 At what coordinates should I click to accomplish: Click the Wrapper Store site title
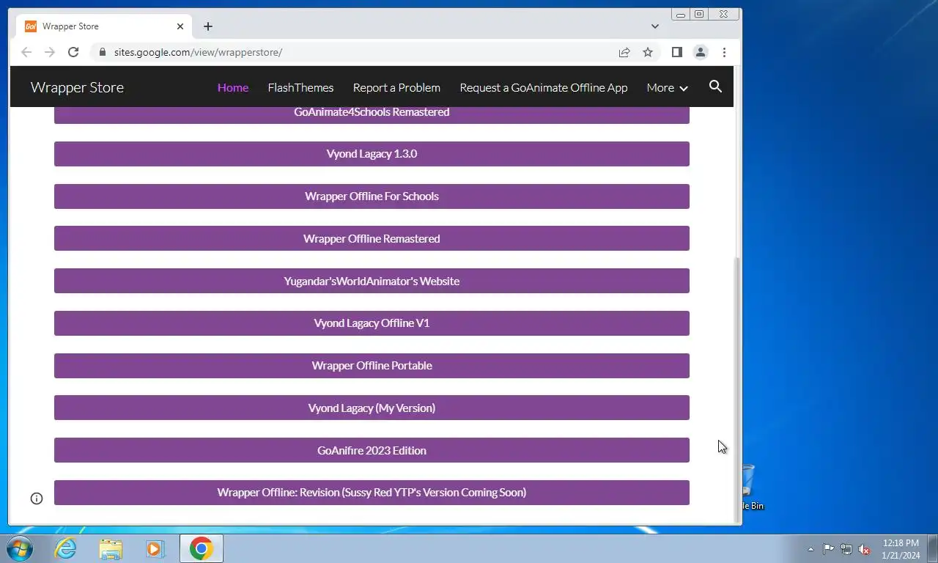pyautogui.click(x=77, y=87)
